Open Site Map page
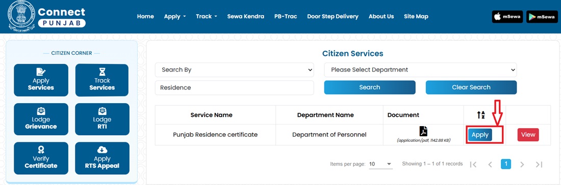The height and width of the screenshot is (185, 561). point(416,16)
